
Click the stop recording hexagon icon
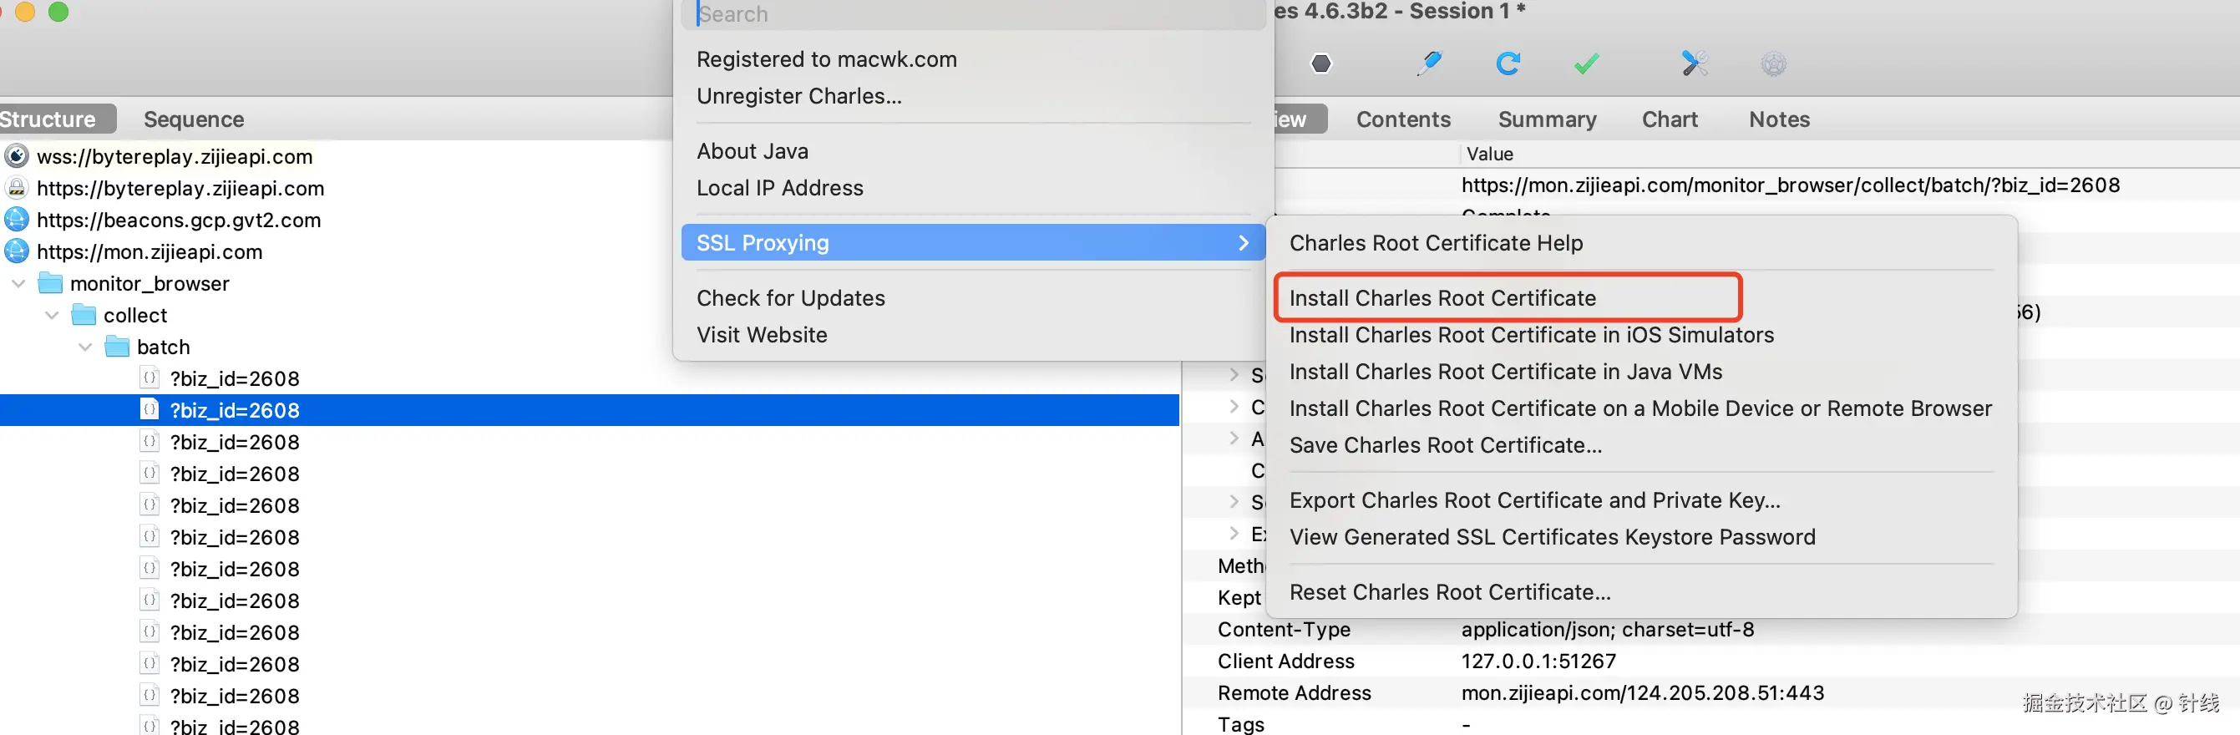pos(1321,63)
